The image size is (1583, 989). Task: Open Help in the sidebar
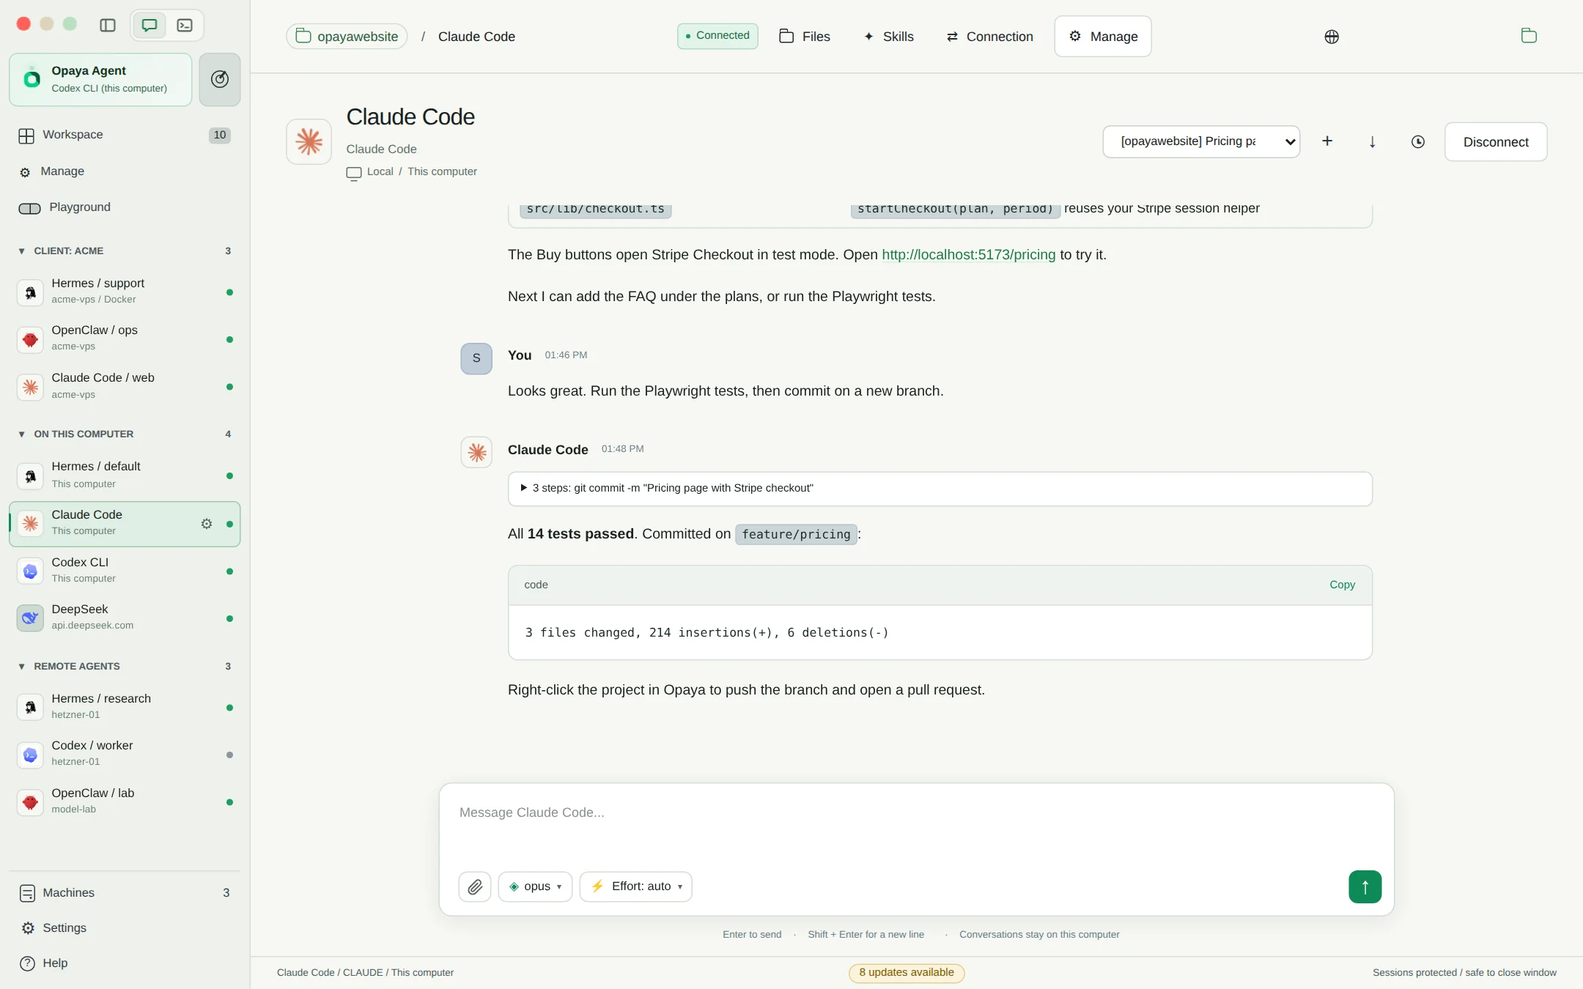(125, 963)
